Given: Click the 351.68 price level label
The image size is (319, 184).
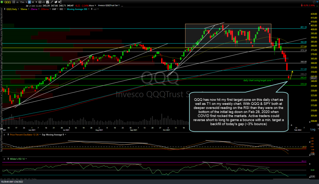Looking at the screenshot, I should point(303,69).
